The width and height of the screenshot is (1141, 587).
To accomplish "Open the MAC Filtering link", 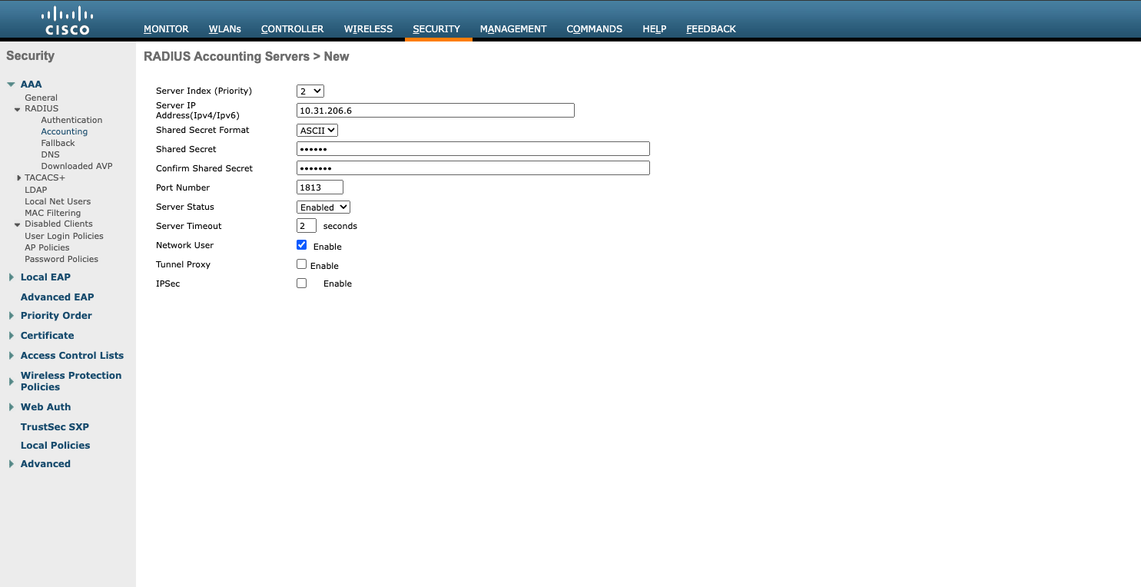I will click(x=52, y=213).
